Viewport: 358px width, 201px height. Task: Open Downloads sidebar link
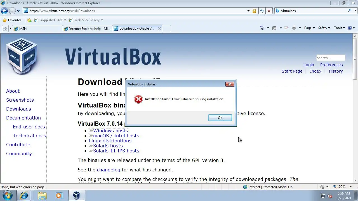(x=18, y=109)
